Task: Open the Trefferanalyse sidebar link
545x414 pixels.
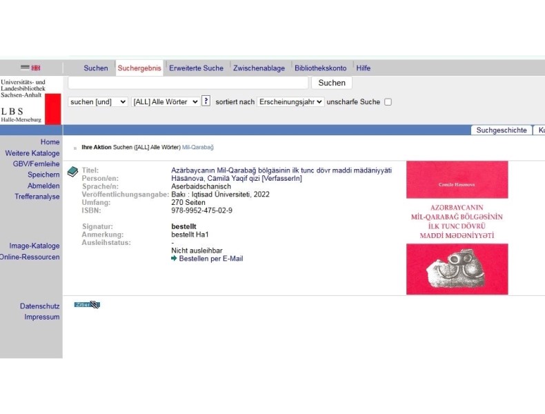Action: point(37,197)
